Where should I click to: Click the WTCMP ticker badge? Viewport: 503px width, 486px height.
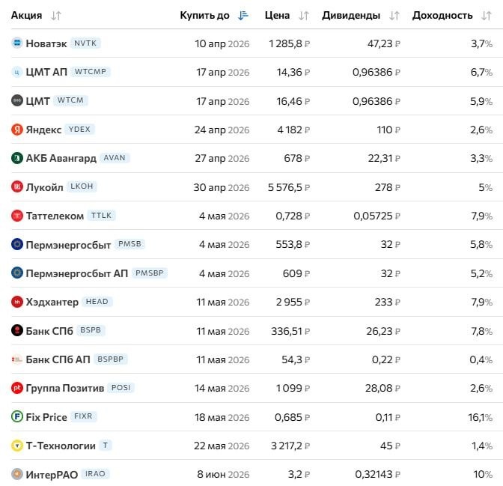pyautogui.click(x=92, y=72)
